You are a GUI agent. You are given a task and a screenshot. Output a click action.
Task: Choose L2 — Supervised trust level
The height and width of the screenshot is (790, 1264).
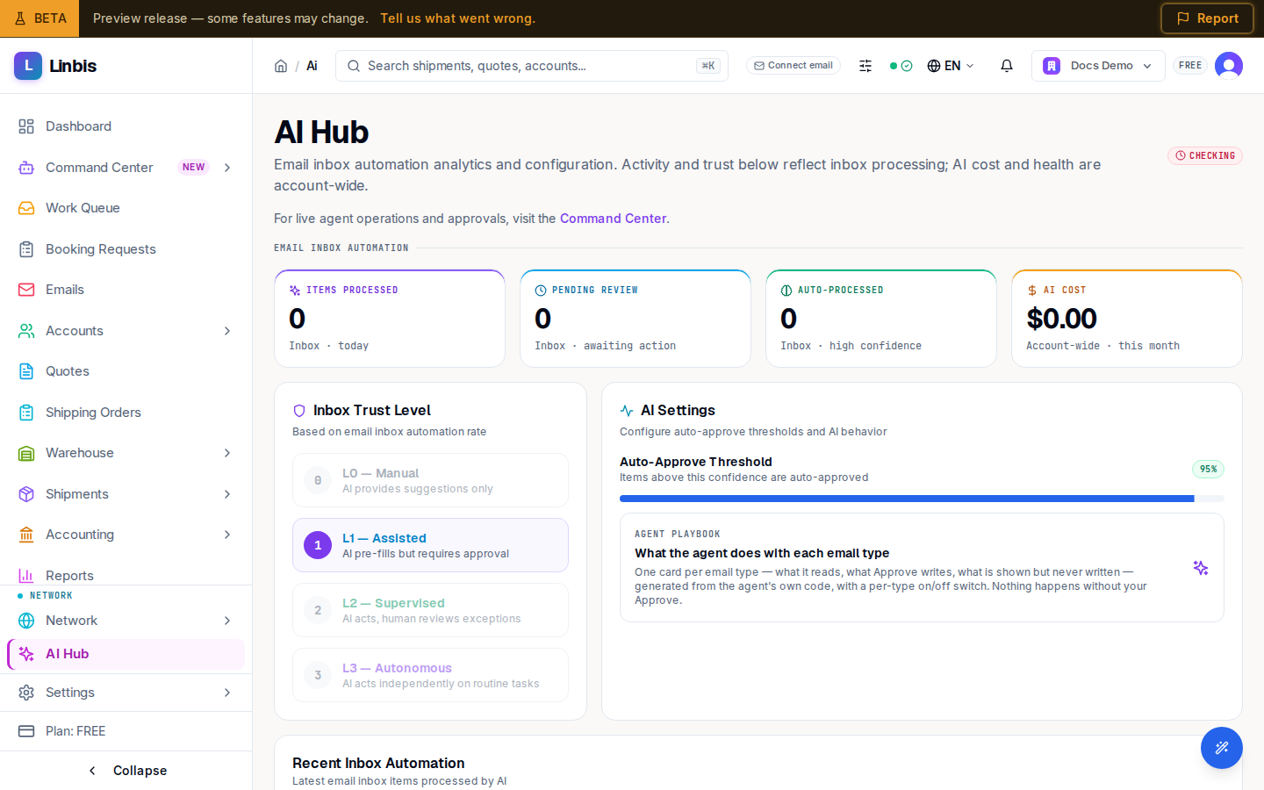tap(430, 610)
